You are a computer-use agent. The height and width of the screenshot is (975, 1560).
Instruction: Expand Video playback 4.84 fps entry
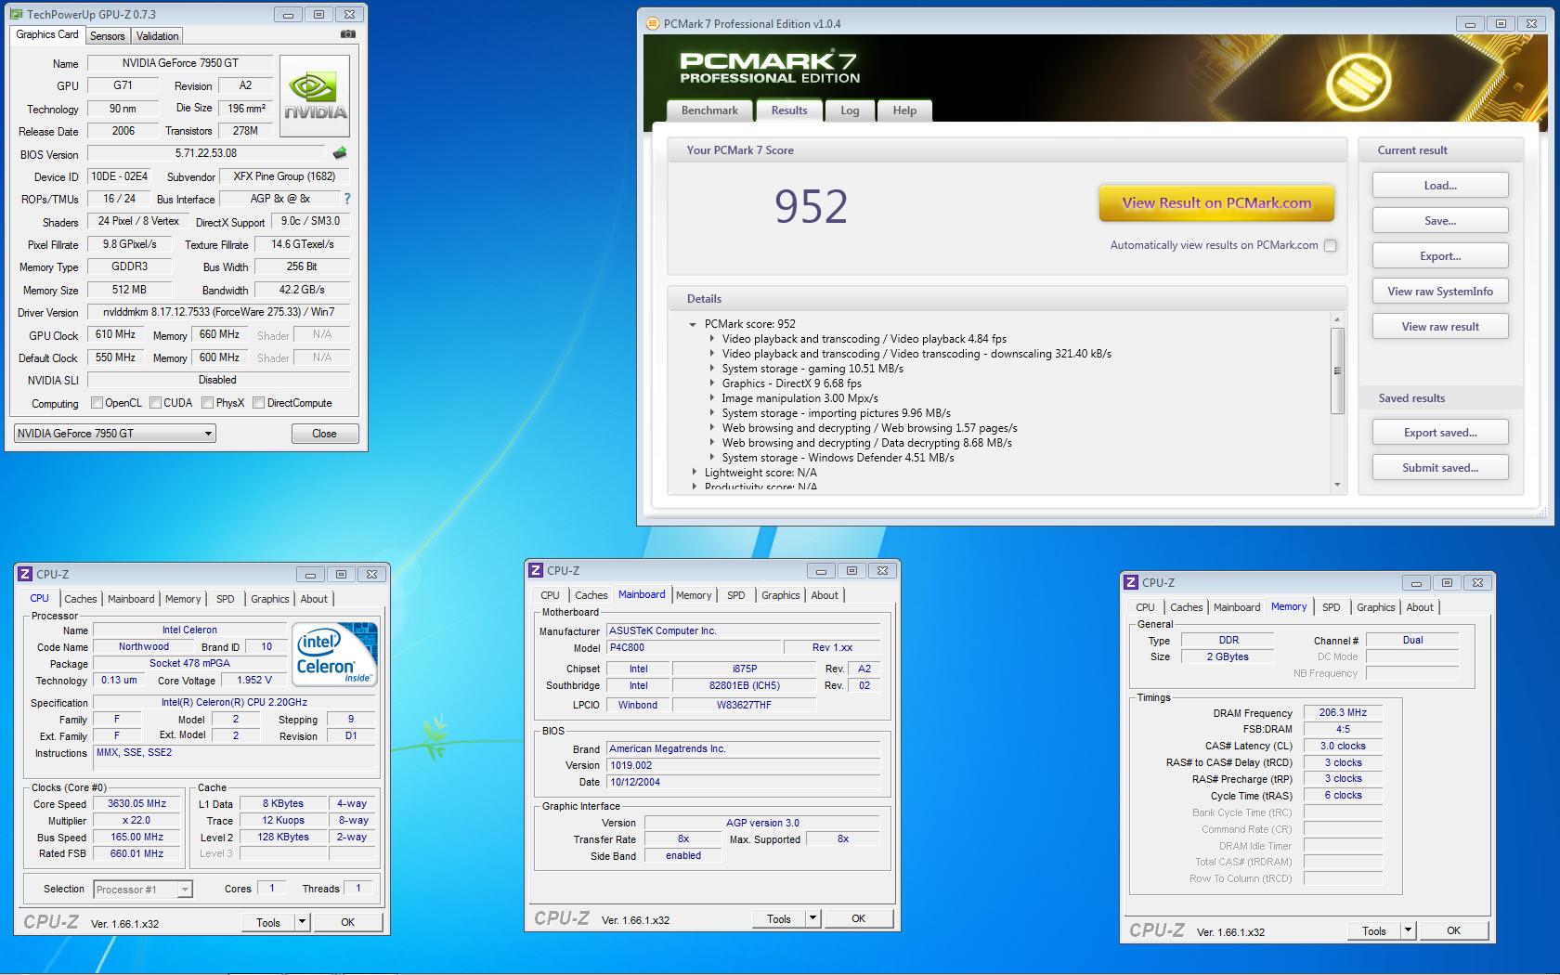[x=712, y=339]
